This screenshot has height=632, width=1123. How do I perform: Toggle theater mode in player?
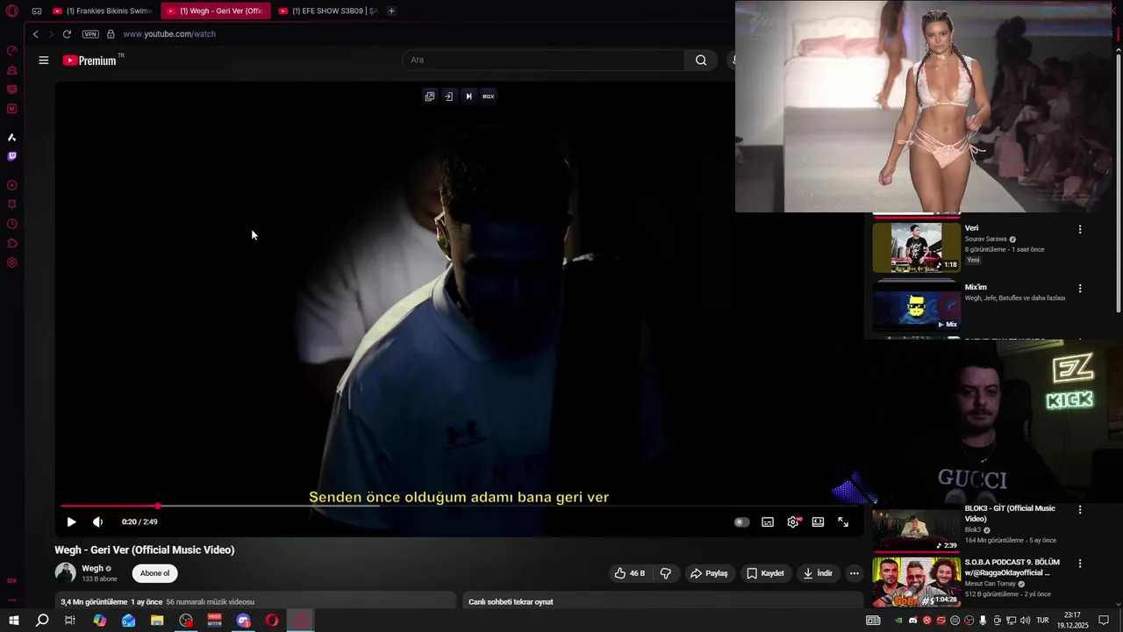pos(818,521)
